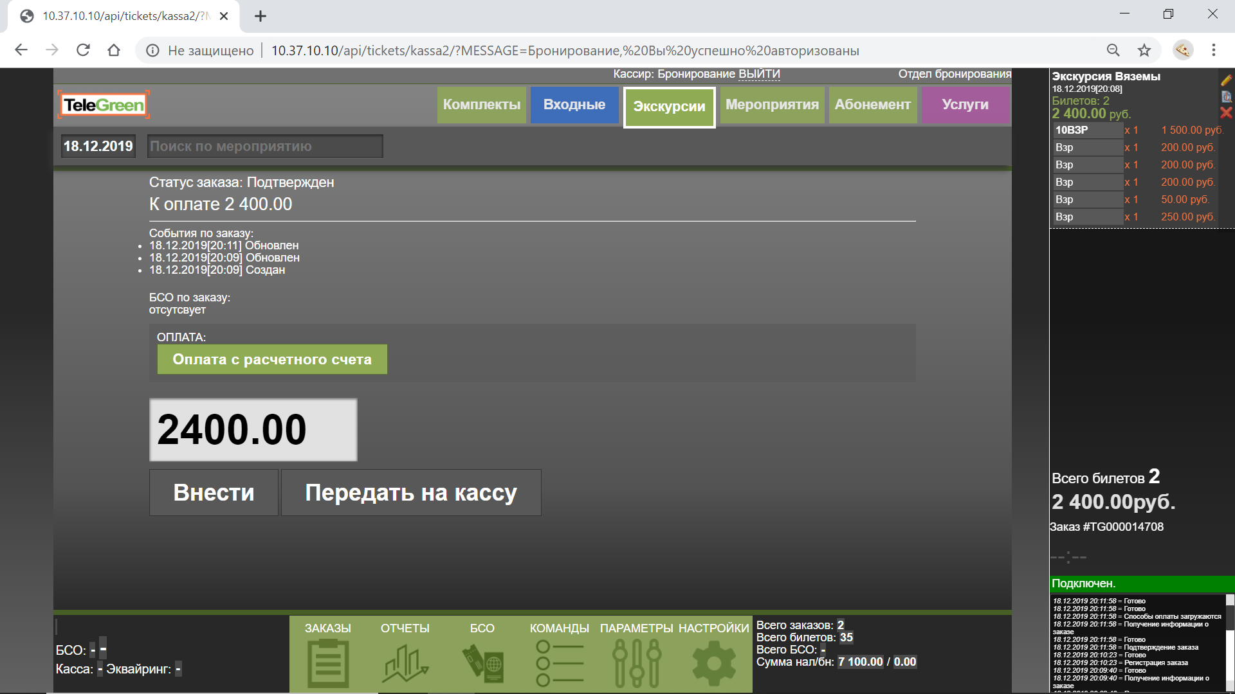Click the 2400.00 amount field
The image size is (1235, 694).
(x=253, y=430)
